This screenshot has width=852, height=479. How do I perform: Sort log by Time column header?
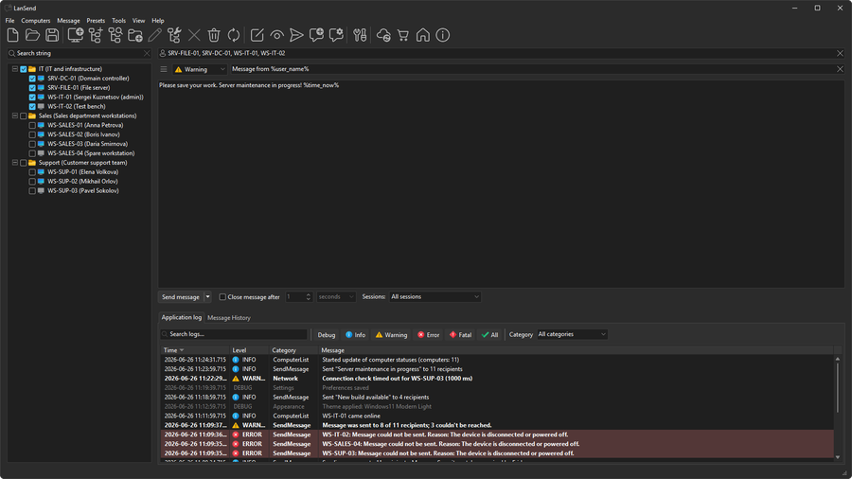pyautogui.click(x=195, y=350)
